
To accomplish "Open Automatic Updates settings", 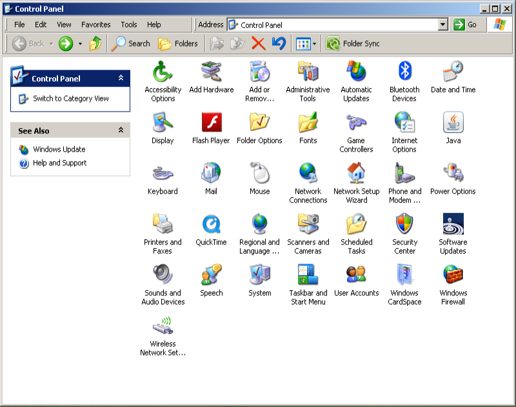I will pos(356,81).
